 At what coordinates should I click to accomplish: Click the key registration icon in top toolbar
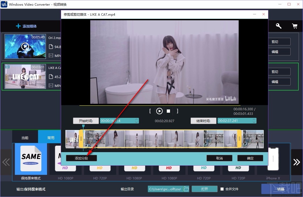pos(279,26)
